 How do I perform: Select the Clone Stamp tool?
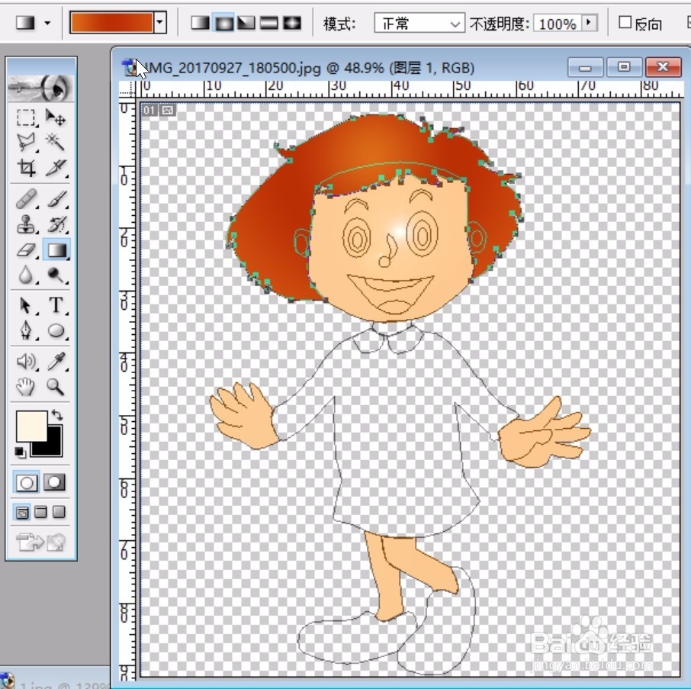tap(26, 224)
